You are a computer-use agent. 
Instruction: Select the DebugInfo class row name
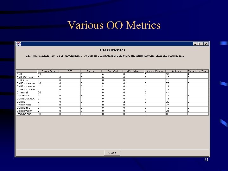pyautogui.click(x=23, y=108)
